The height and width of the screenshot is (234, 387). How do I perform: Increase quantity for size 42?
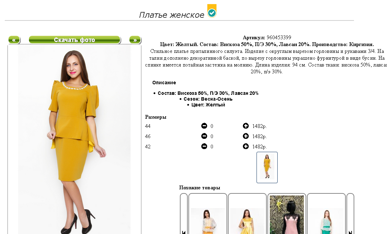pos(246,147)
